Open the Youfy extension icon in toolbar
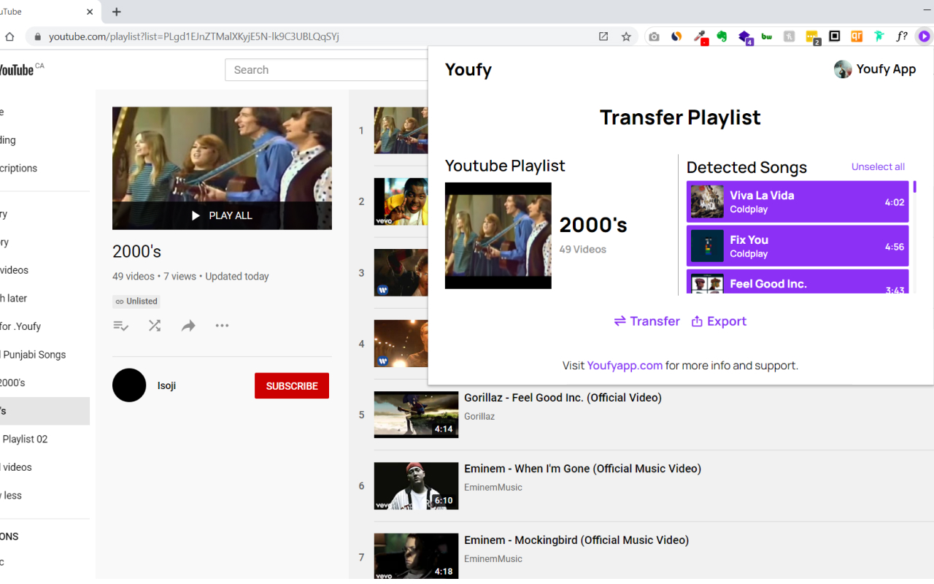The image size is (934, 584). 924,36
